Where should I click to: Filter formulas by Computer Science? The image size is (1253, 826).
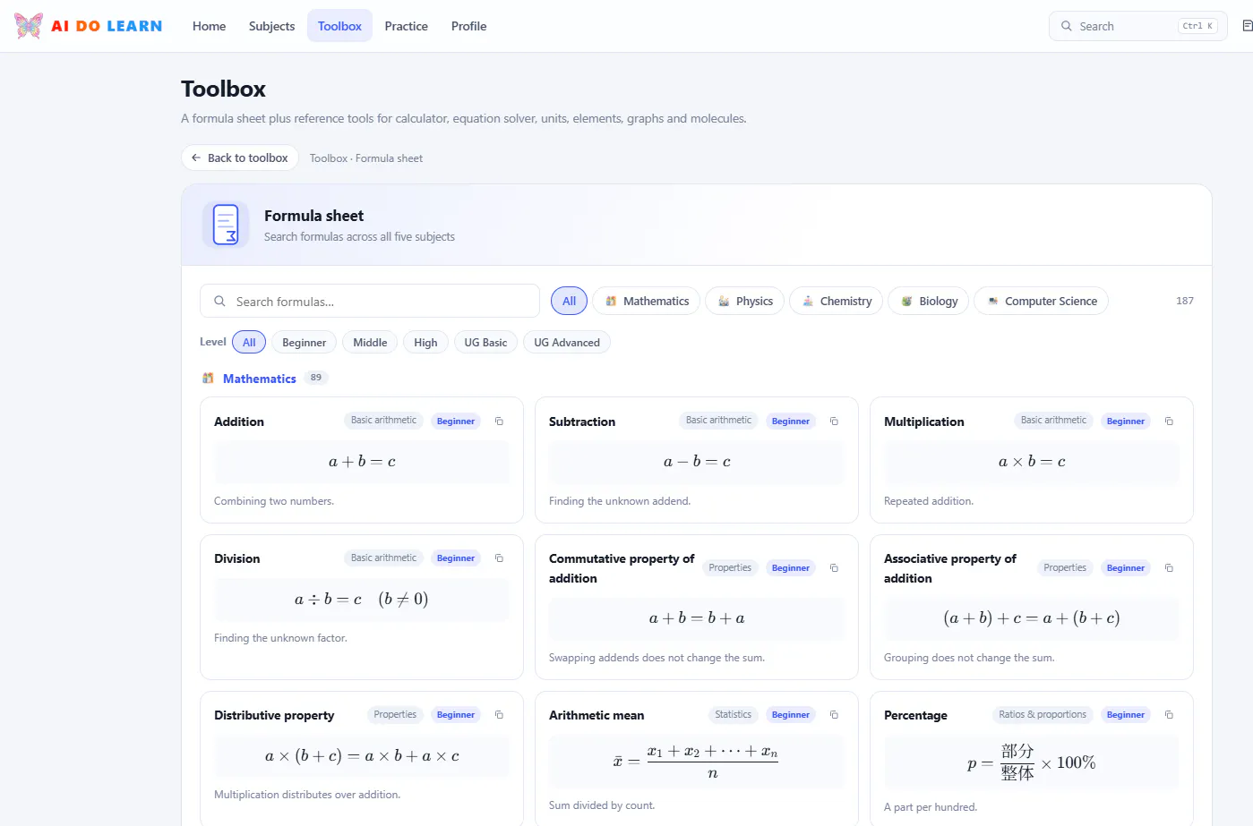(1042, 301)
